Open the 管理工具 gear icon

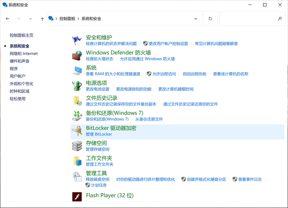pyautogui.click(x=77, y=176)
